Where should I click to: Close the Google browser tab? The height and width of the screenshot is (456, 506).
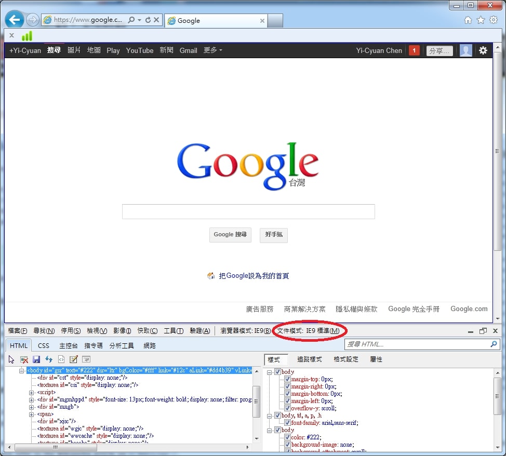click(262, 21)
